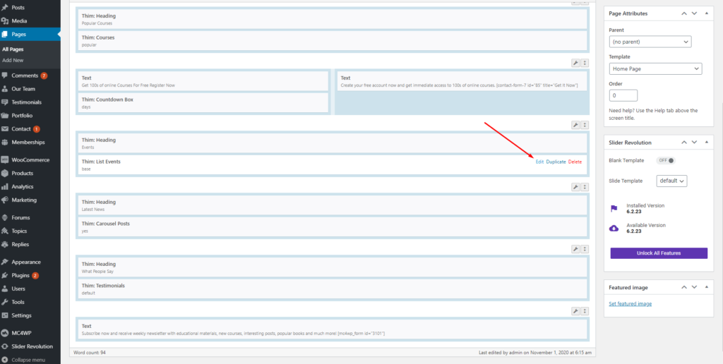723x364 pixels.
Task: Open the Users menu item
Action: pos(30,289)
